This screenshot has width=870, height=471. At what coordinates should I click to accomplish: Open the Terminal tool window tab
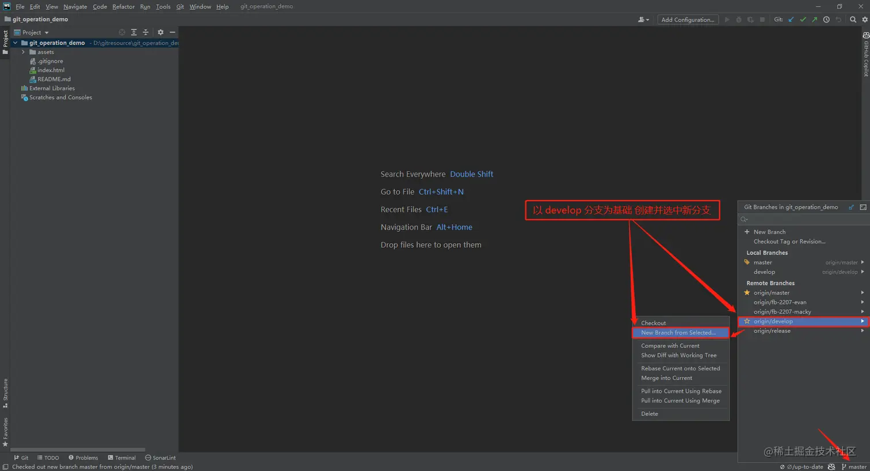(x=122, y=458)
